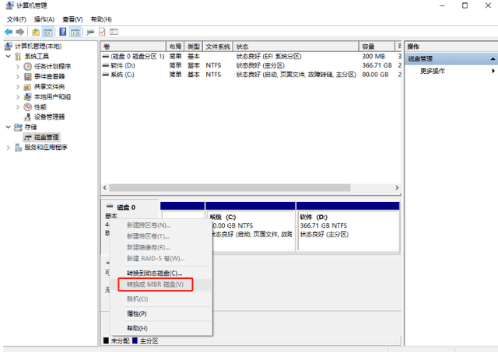Screen dimensions: 498x352
Task: Collapse the 存储 tree node
Action: 9,127
